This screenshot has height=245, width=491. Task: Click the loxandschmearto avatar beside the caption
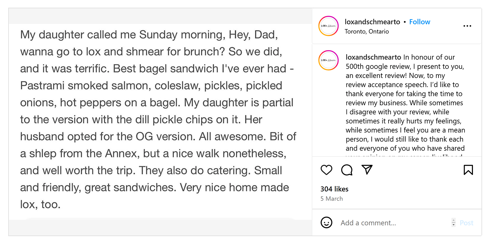[328, 60]
